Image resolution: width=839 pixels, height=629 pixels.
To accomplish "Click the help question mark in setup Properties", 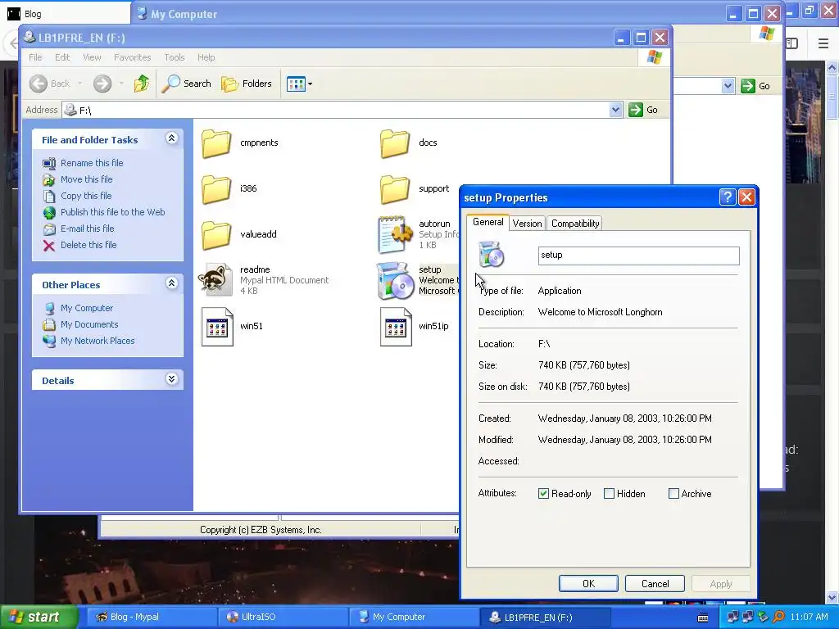I will 728,197.
